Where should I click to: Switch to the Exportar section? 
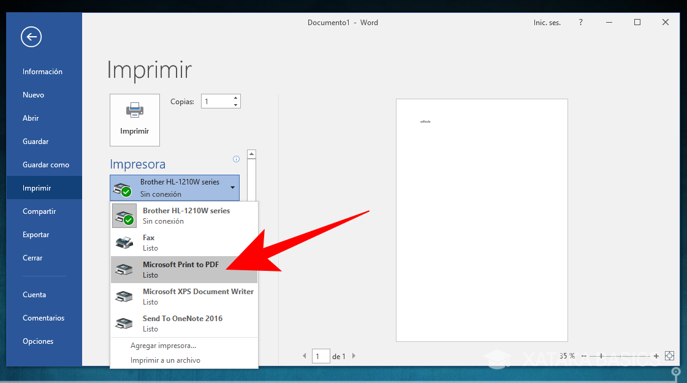click(x=36, y=234)
